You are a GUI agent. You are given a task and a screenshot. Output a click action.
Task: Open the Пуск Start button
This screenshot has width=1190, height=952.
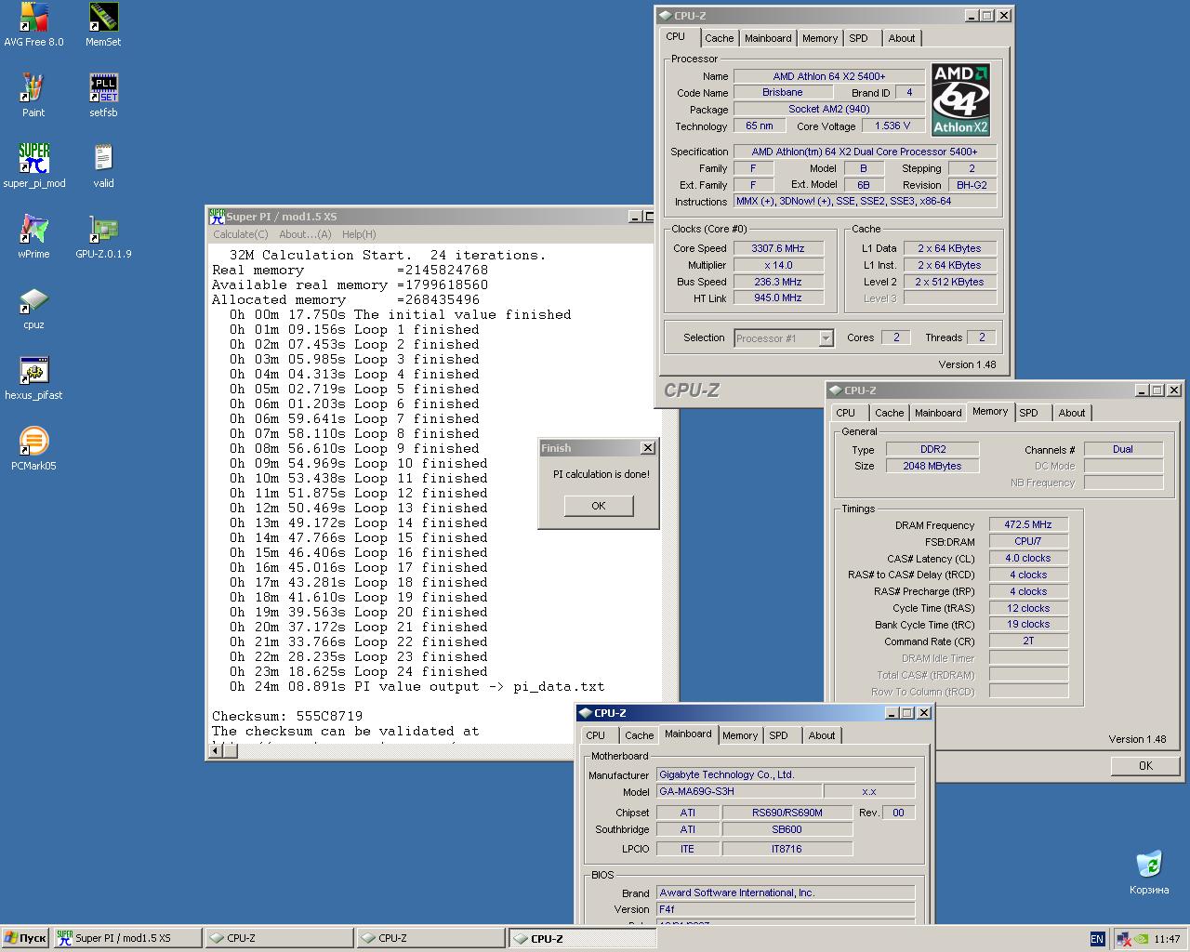coord(25,938)
